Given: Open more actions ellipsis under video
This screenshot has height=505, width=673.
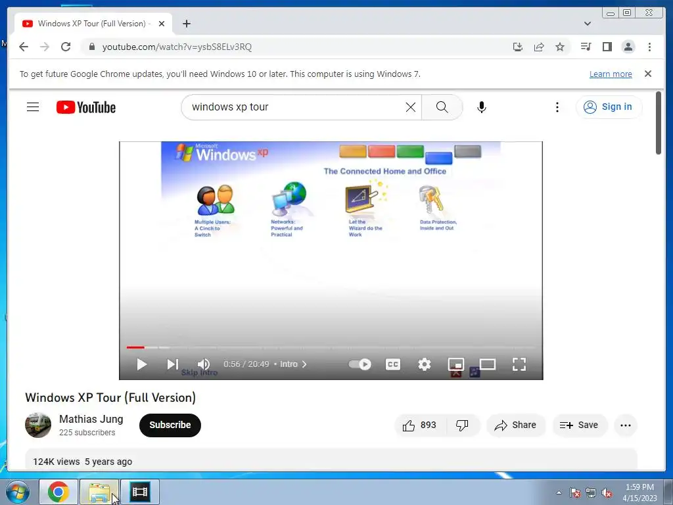Looking at the screenshot, I should tap(626, 425).
